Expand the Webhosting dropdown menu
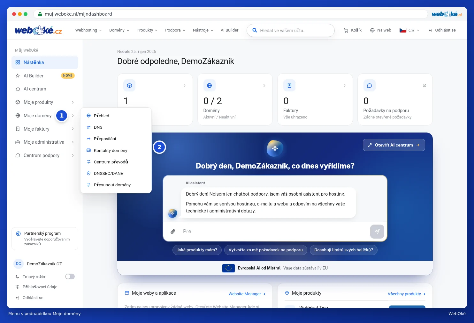Image resolution: width=474 pixels, height=323 pixels. pyautogui.click(x=88, y=30)
